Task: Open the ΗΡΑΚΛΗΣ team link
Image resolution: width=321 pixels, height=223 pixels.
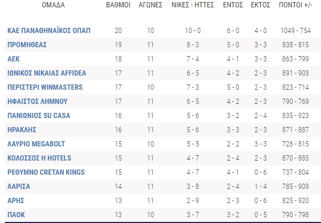Action: 22,130
